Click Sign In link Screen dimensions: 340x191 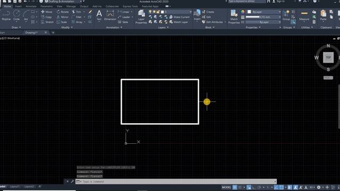pos(280,2)
